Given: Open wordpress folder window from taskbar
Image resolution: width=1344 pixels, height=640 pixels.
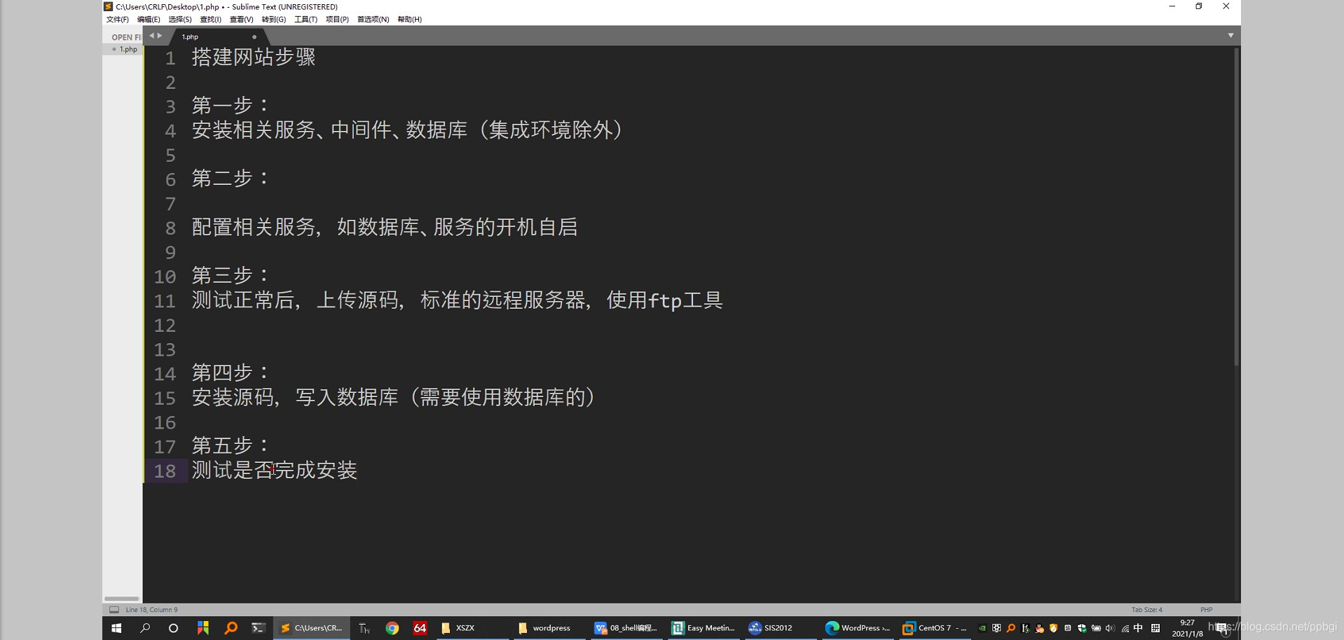Looking at the screenshot, I should 549,628.
